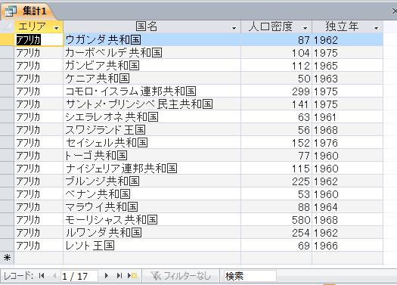
Task: Click the current record number box
Action: click(x=79, y=276)
